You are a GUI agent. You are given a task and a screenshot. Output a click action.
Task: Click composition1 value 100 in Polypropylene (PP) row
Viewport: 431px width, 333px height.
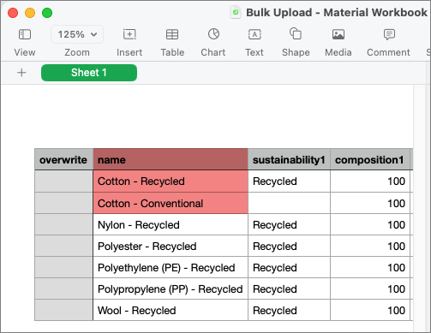click(370, 289)
